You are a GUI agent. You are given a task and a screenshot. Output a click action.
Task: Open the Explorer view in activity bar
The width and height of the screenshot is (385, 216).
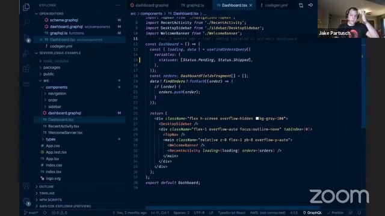click(26, 7)
